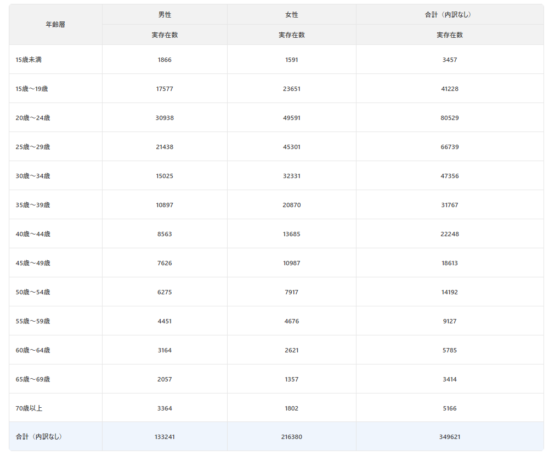Click male value 4451
Image resolution: width=549 pixels, height=456 pixels.
click(165, 321)
